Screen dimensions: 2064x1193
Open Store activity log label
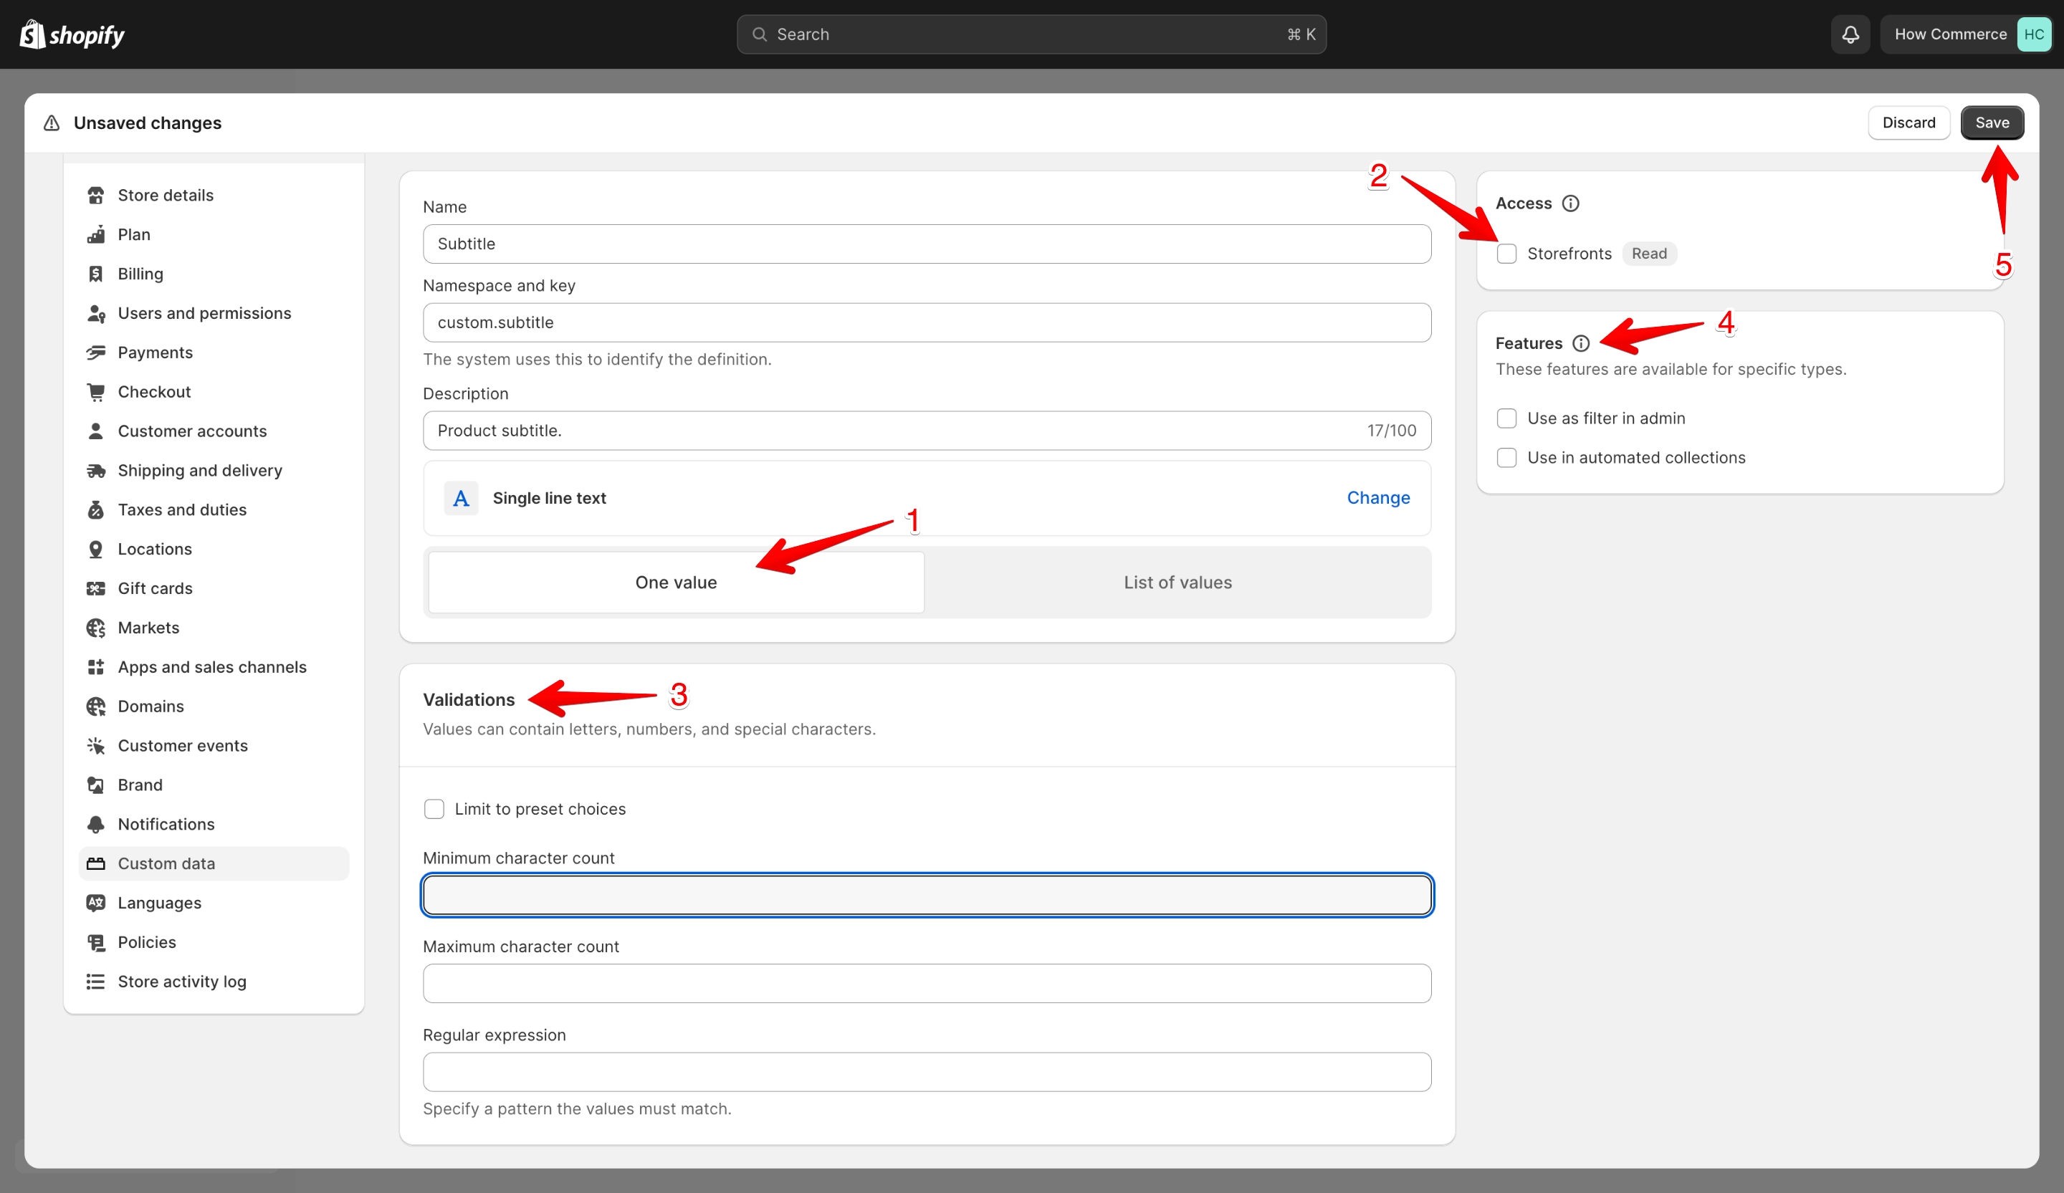tap(182, 981)
